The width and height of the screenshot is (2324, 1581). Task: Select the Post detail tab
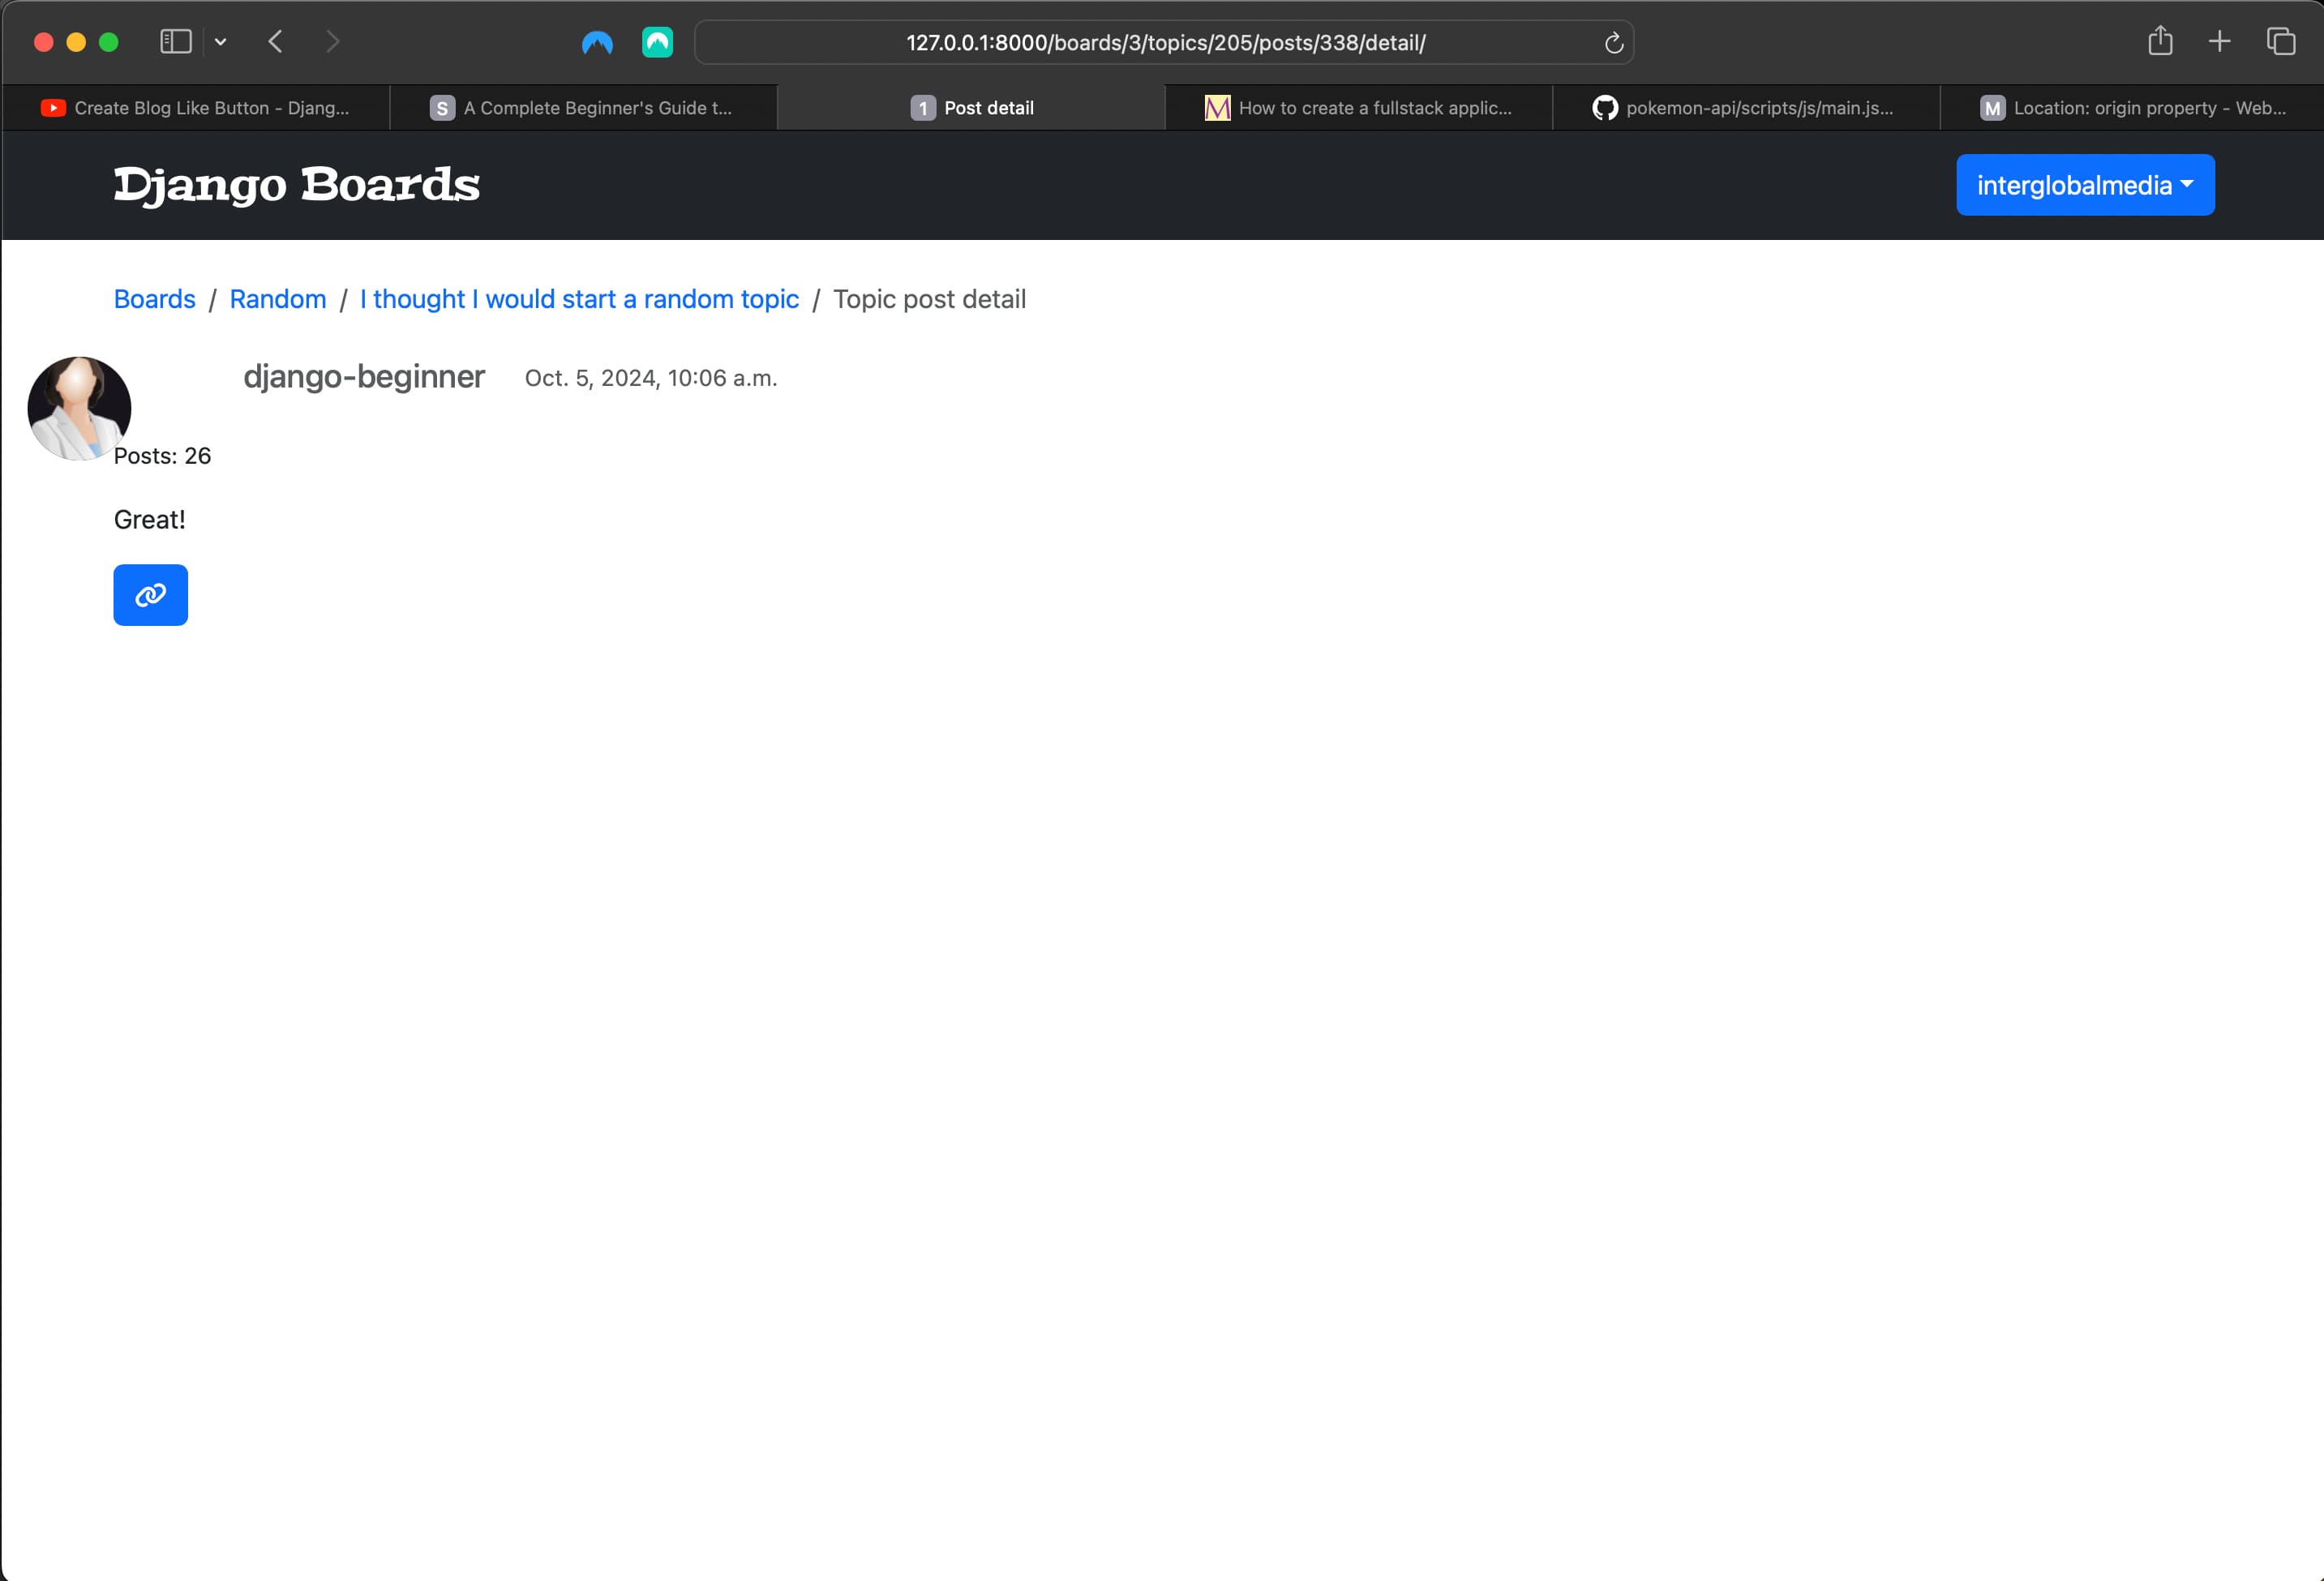pos(971,108)
